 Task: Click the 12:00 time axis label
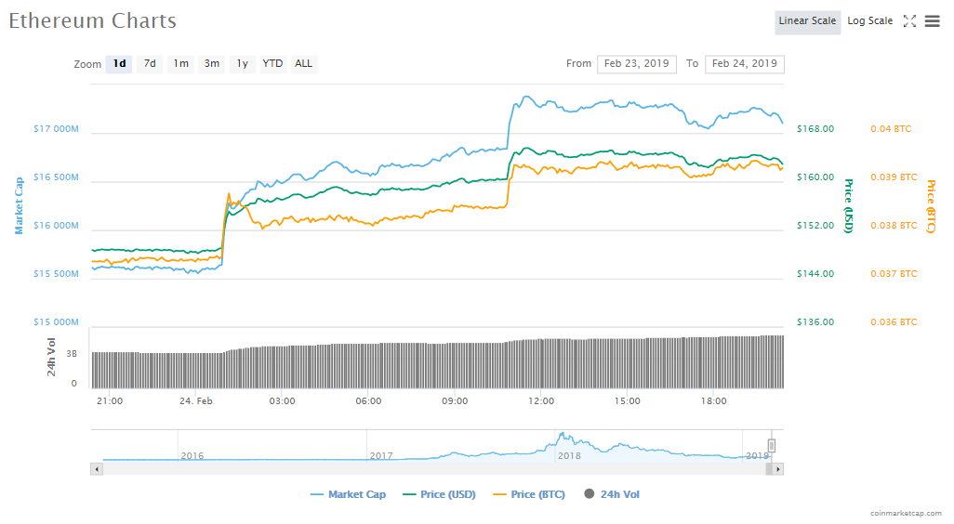point(541,401)
